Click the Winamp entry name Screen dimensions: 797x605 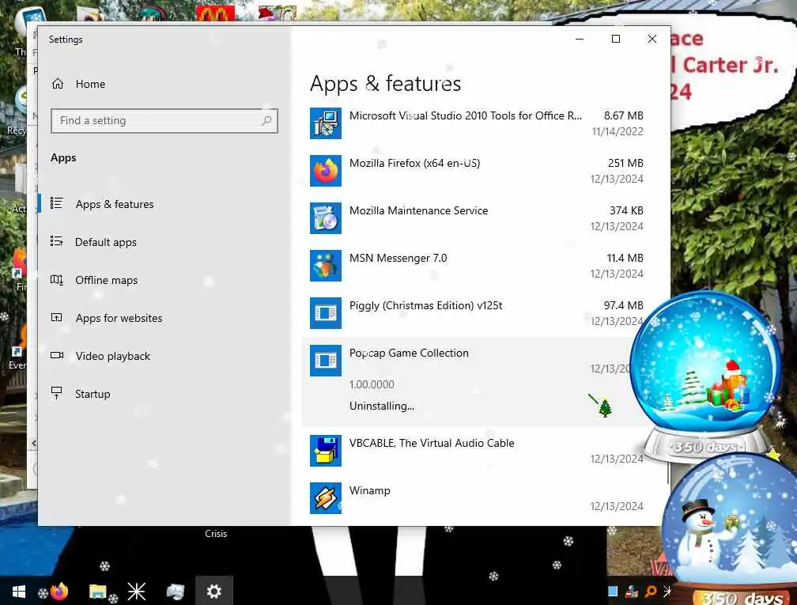[369, 490]
